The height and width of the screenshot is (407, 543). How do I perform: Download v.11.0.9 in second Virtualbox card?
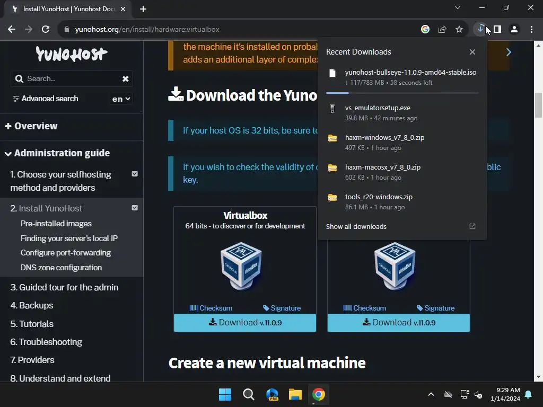point(399,323)
